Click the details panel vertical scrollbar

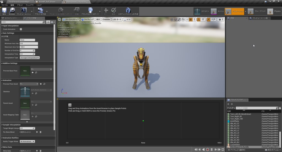click(54, 77)
